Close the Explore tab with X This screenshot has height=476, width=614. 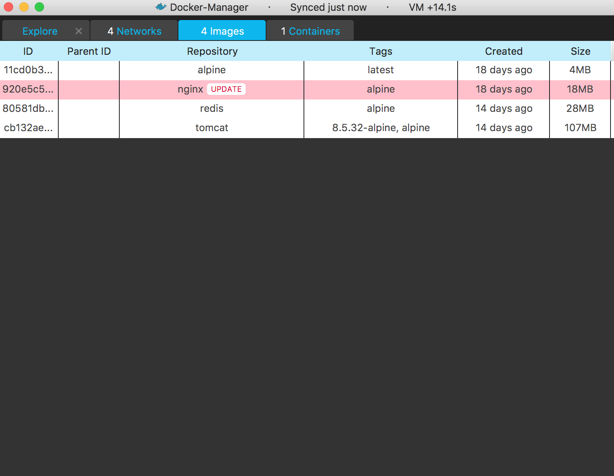pyautogui.click(x=79, y=31)
